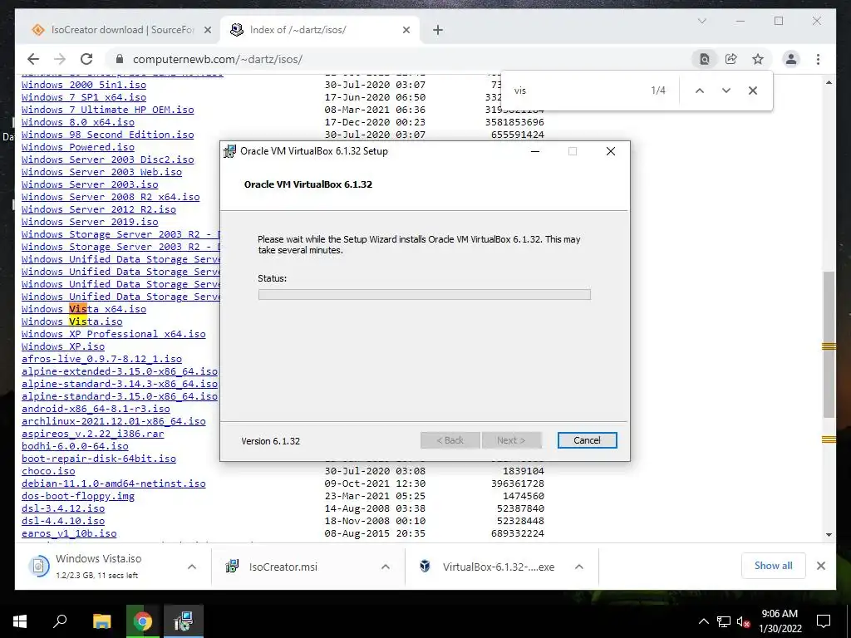851x638 pixels.
Task: Expand VirtualBox-6.1.32 exe download options
Action: pos(579,567)
